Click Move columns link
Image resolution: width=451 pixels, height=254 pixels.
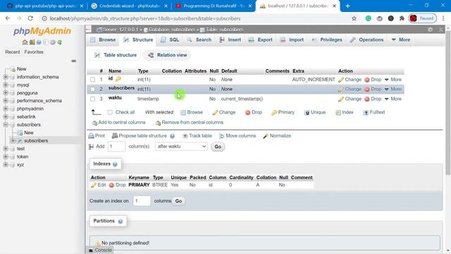(x=237, y=135)
